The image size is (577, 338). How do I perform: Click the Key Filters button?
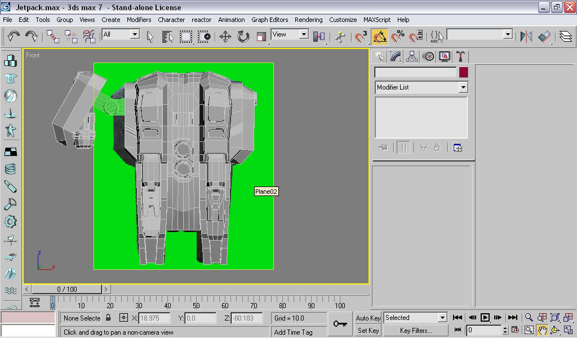click(415, 331)
